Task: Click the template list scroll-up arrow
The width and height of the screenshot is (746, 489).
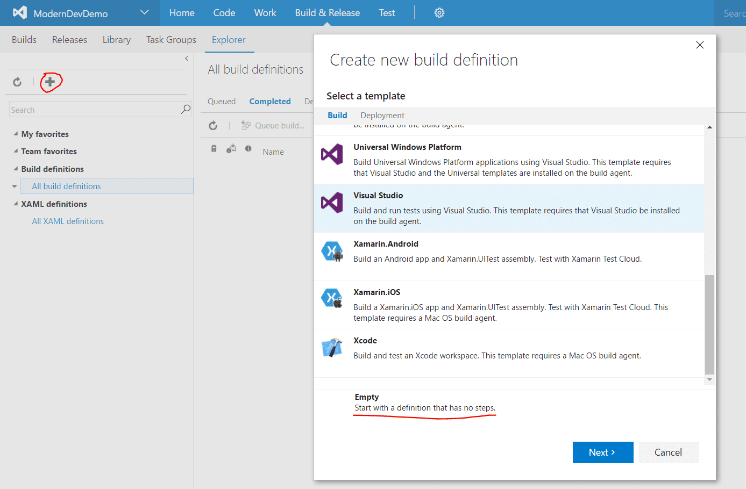Action: (709, 127)
